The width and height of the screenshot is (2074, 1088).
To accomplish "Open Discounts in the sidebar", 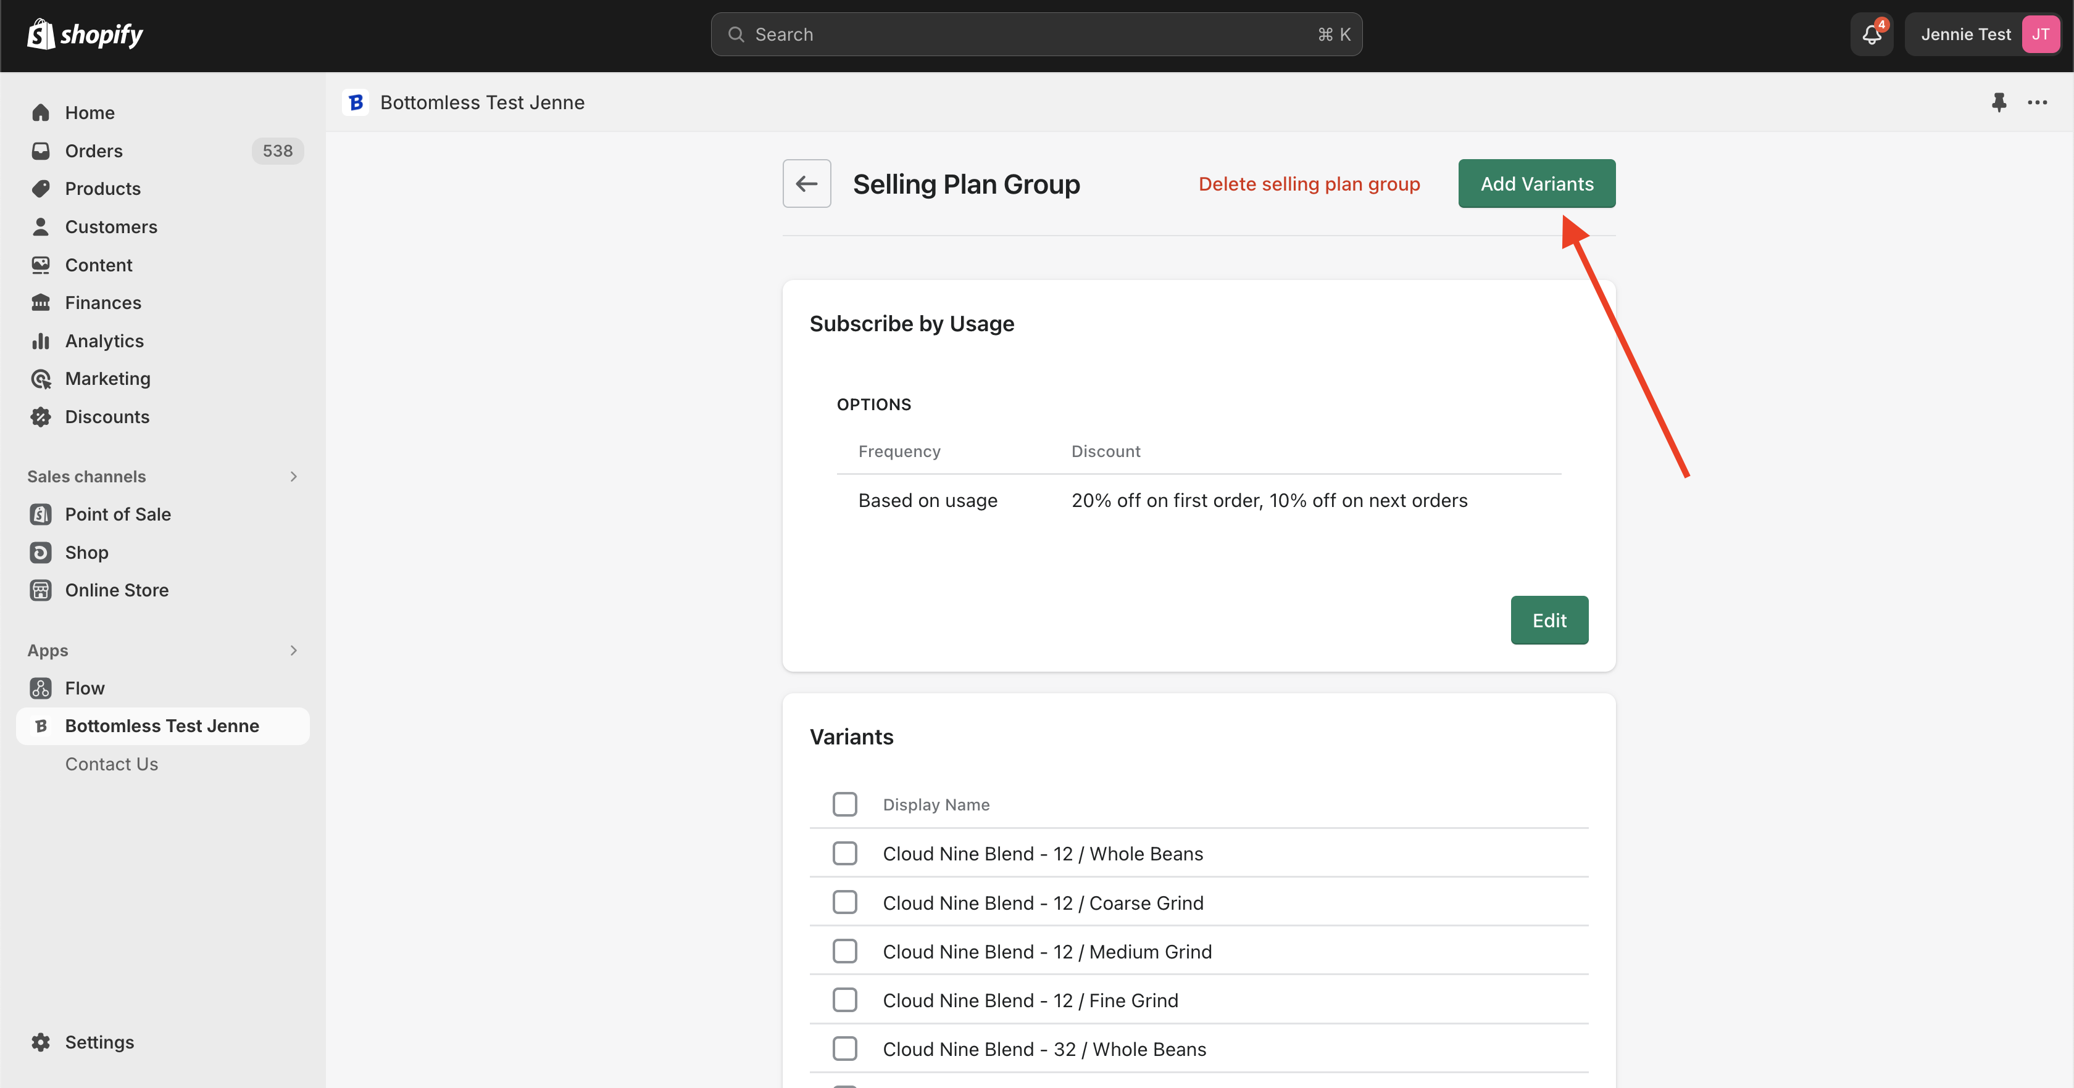I will 107,417.
